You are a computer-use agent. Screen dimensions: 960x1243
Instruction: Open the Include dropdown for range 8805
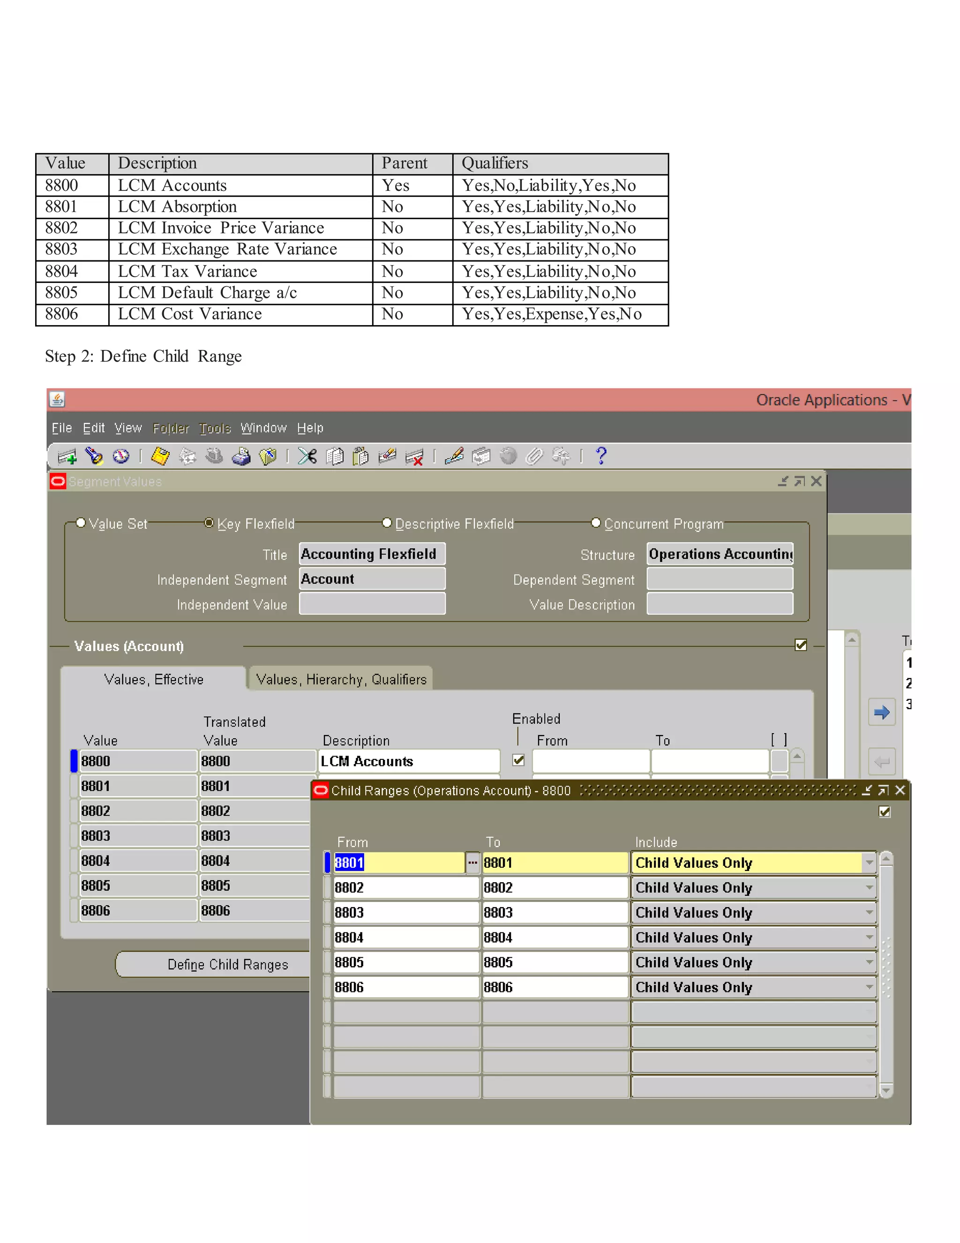[x=869, y=963]
